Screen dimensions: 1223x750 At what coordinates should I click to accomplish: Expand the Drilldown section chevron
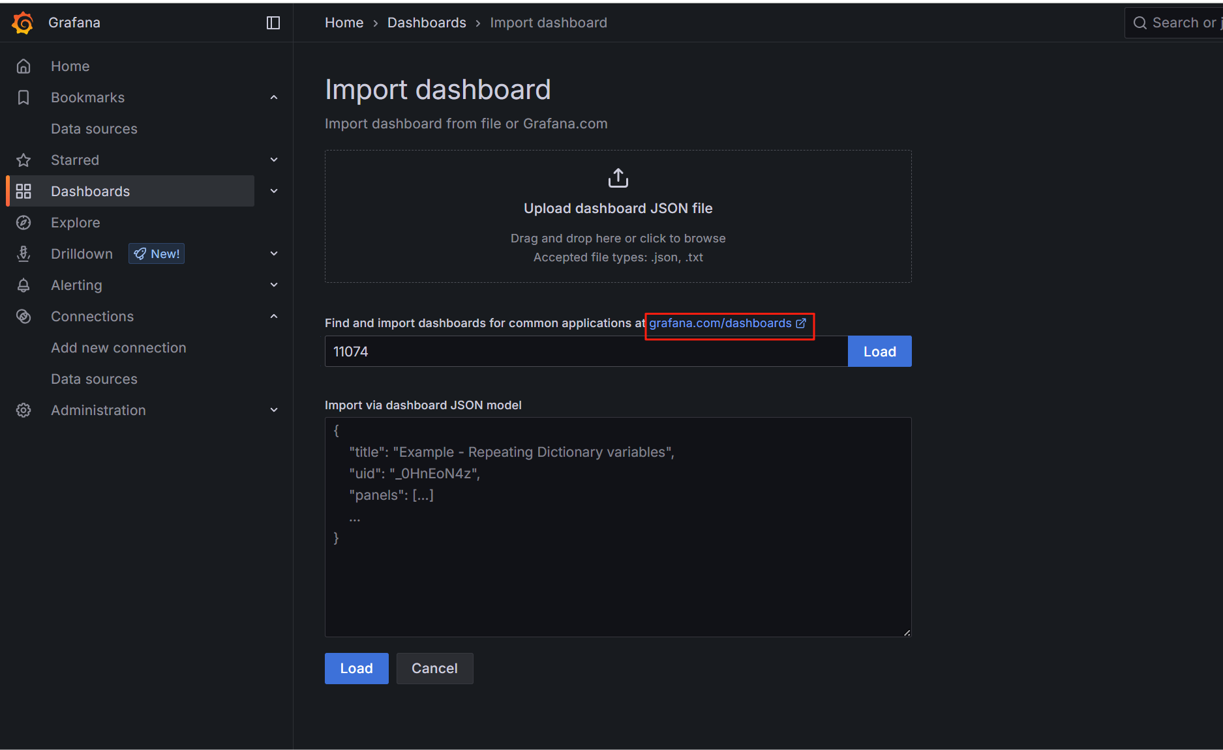click(x=274, y=253)
